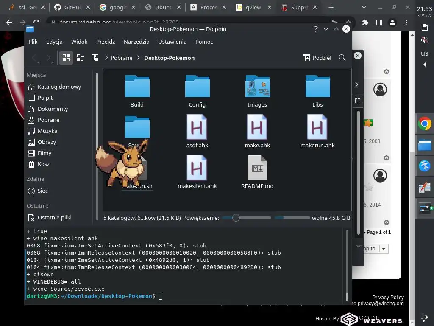Viewport: 434px width, 326px height.
Task: Open the browser profile avatar
Action: pos(392,23)
